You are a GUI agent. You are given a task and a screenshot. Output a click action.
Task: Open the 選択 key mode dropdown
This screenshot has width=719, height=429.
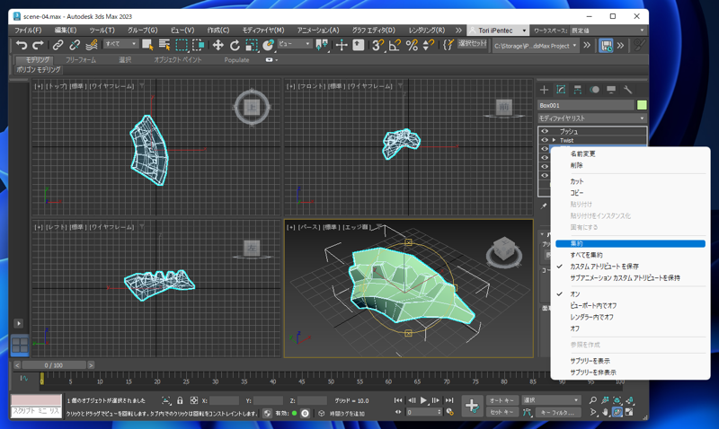coord(551,400)
